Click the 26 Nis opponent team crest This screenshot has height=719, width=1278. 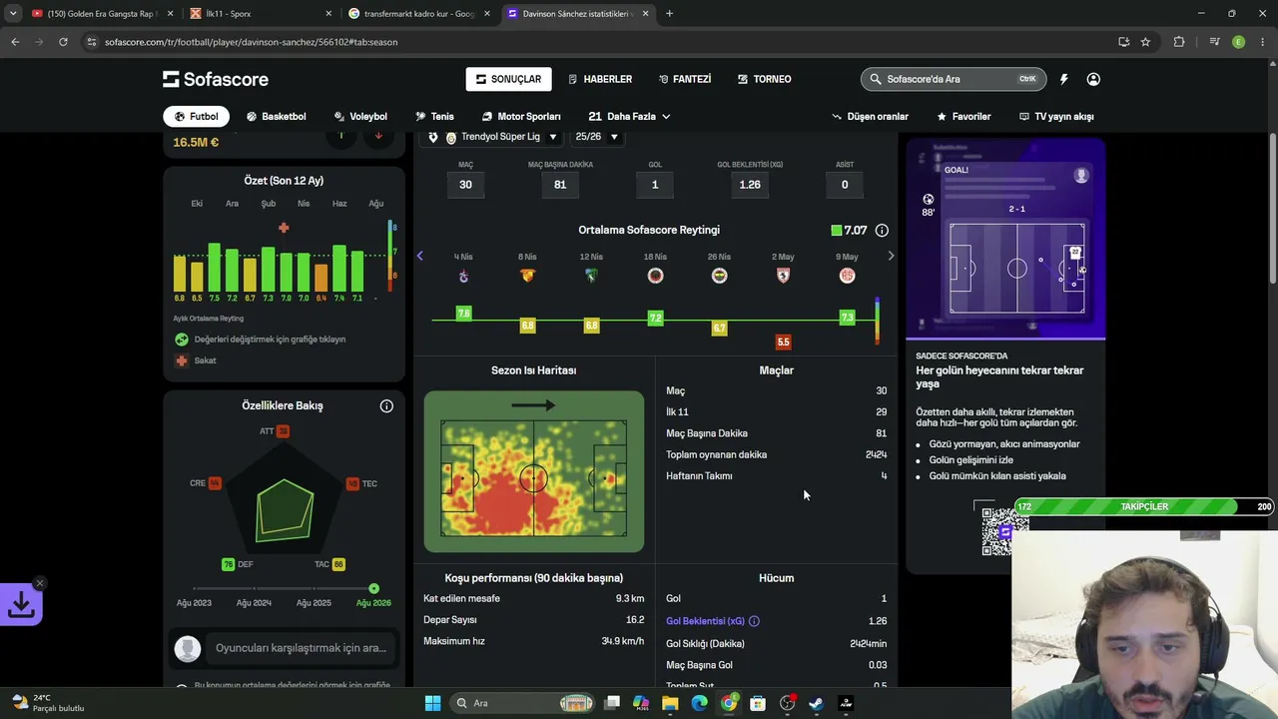(x=719, y=276)
